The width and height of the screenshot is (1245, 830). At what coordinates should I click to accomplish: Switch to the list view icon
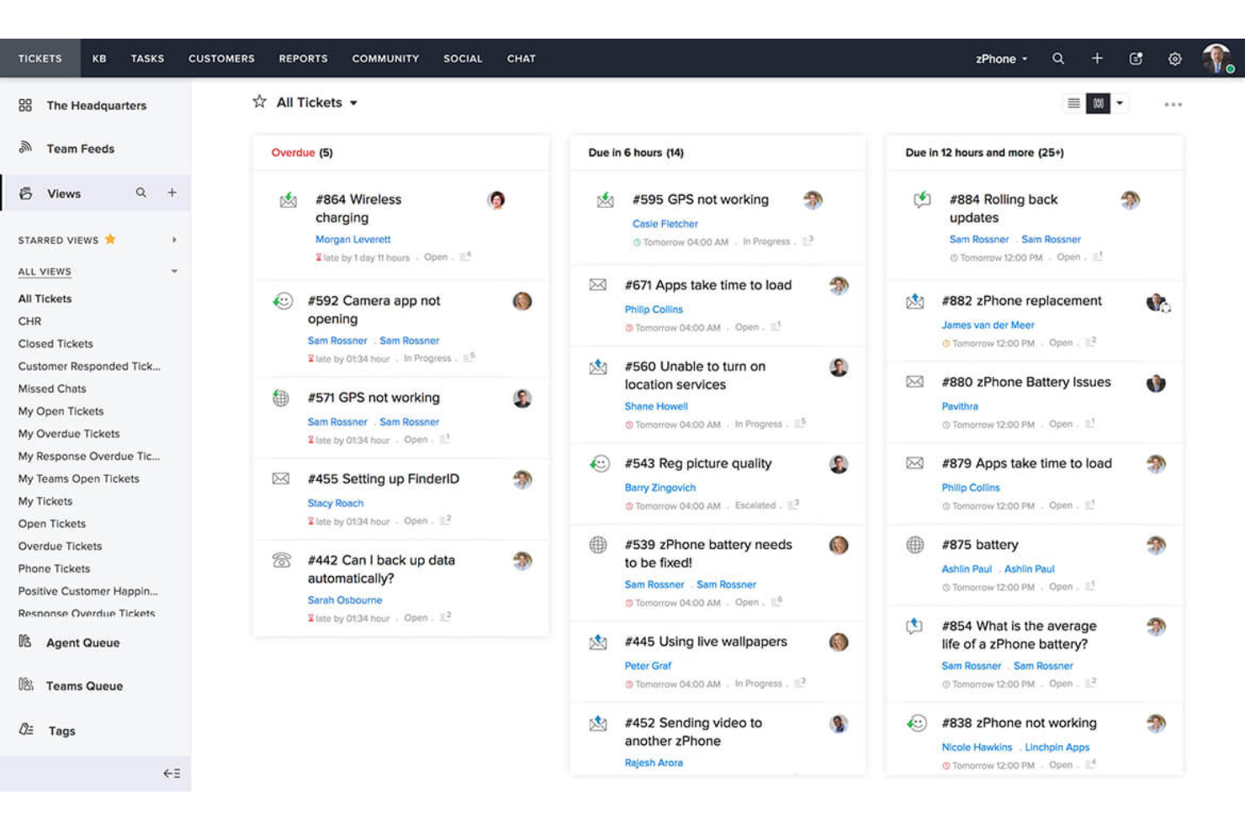point(1073,103)
